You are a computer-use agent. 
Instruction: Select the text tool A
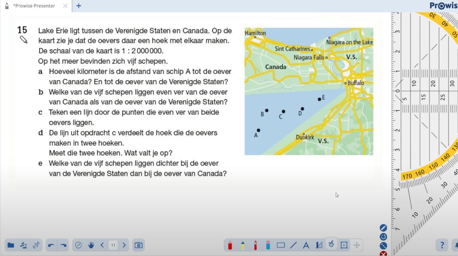[306, 245]
